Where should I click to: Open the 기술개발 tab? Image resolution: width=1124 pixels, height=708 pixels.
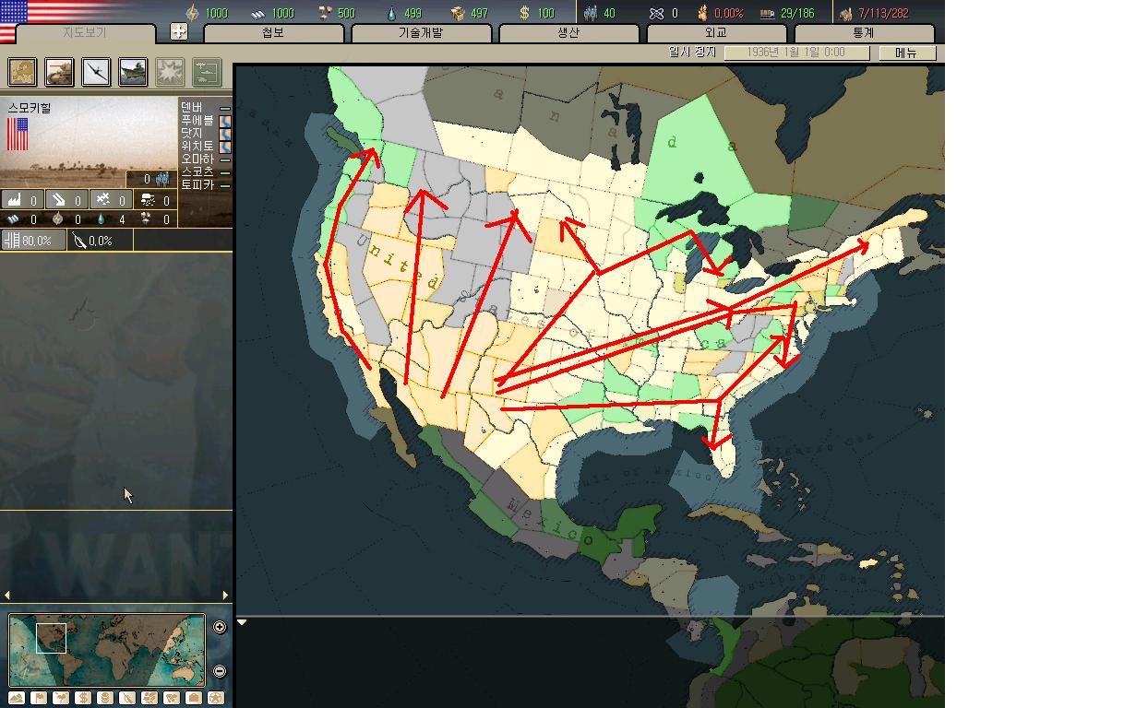pos(421,33)
